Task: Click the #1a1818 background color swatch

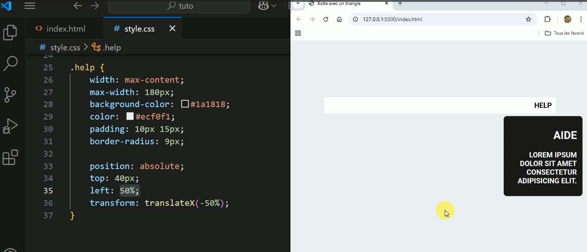Action: pyautogui.click(x=185, y=104)
